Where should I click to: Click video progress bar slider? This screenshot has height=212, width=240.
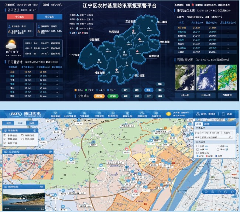25,209
